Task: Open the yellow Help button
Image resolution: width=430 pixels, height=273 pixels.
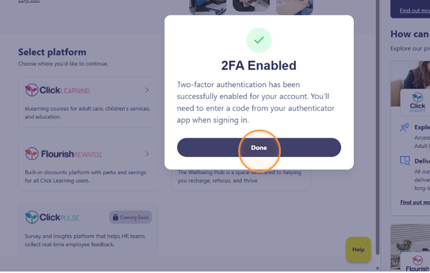Action: 358,250
